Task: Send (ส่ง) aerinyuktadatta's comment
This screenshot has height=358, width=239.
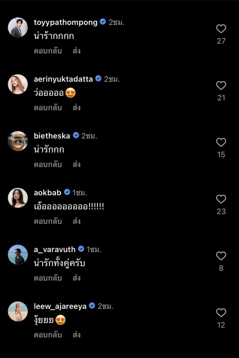Action: pos(77,107)
